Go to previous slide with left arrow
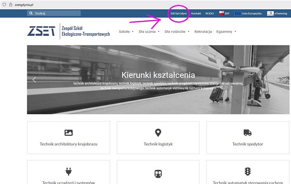 pyautogui.click(x=34, y=80)
